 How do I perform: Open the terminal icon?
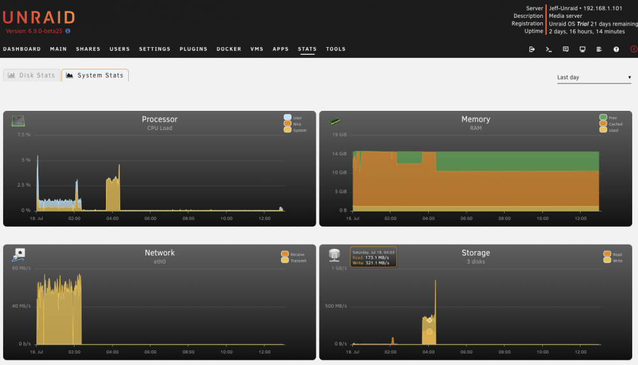[549, 49]
